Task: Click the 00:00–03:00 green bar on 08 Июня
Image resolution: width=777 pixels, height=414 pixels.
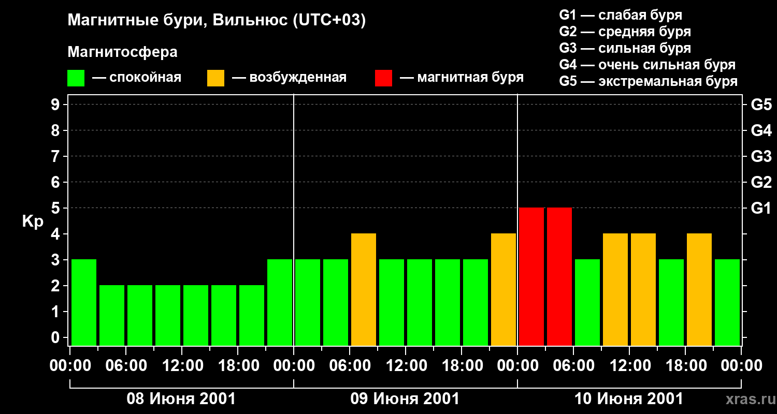Action: (84, 302)
